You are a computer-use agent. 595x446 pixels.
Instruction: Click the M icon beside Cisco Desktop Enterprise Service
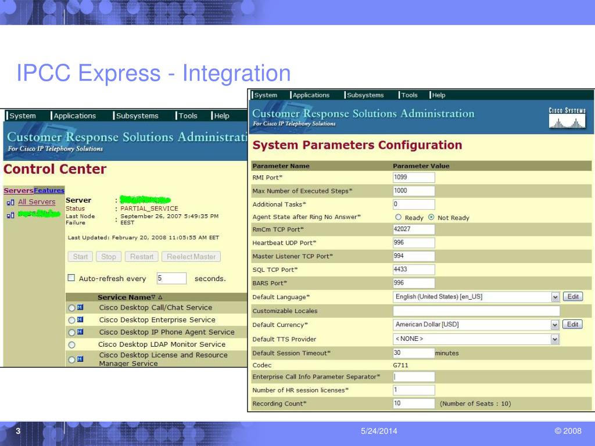click(80, 320)
